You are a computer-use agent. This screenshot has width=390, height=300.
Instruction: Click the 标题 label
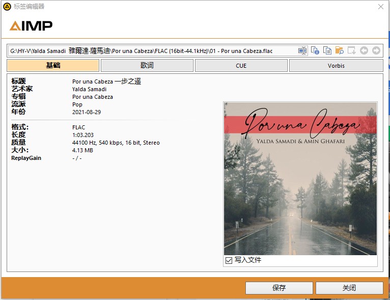(18, 81)
